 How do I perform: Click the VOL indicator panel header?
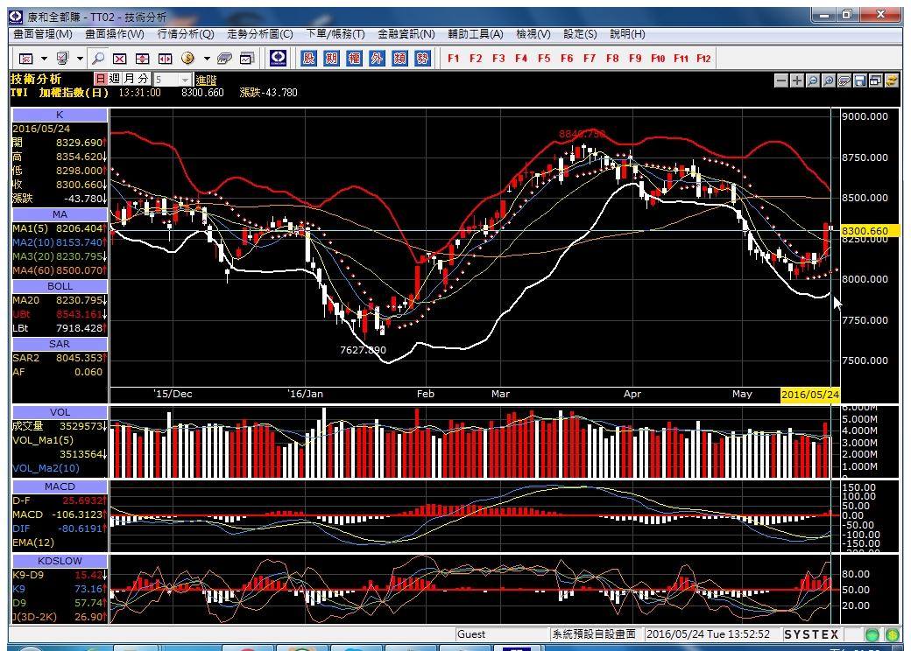coord(60,412)
